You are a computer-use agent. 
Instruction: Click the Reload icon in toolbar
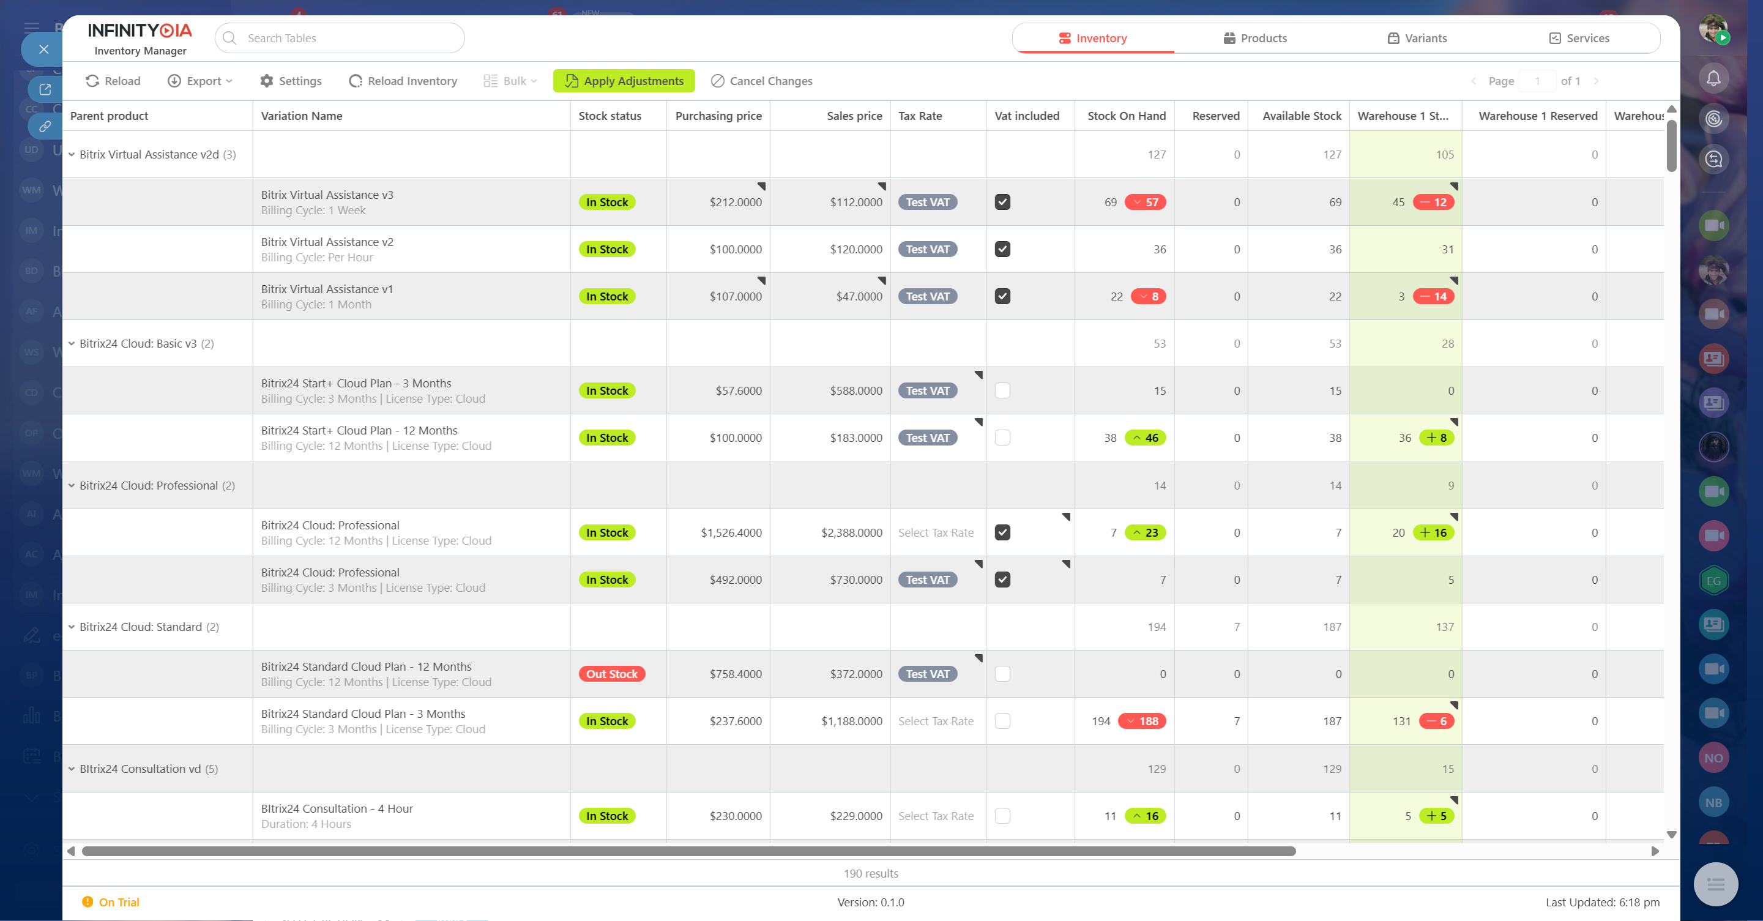click(92, 81)
